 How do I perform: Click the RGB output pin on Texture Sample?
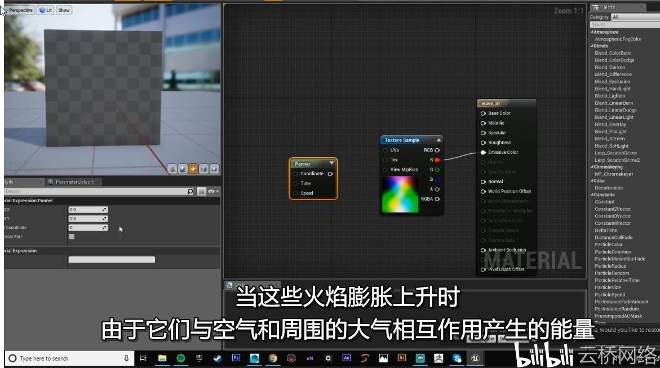click(x=437, y=150)
